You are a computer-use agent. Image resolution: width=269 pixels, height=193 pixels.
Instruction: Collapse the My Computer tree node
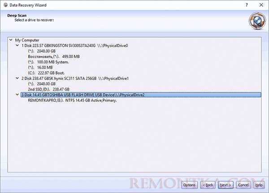[x=11, y=40]
